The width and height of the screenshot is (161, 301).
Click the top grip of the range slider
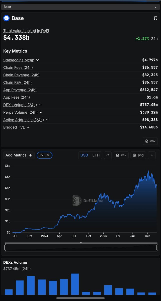81,243
